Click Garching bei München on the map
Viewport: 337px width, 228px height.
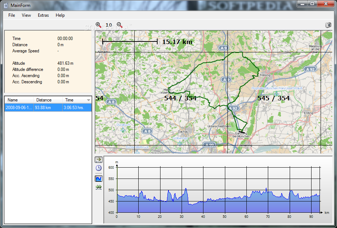pos(241,135)
